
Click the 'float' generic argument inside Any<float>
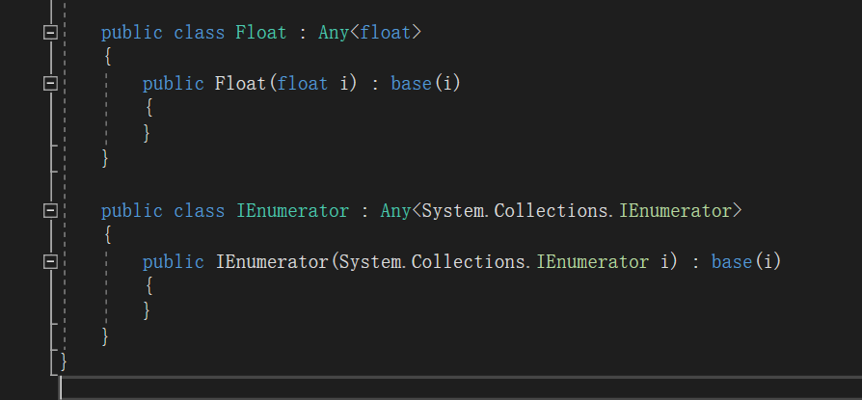386,33
